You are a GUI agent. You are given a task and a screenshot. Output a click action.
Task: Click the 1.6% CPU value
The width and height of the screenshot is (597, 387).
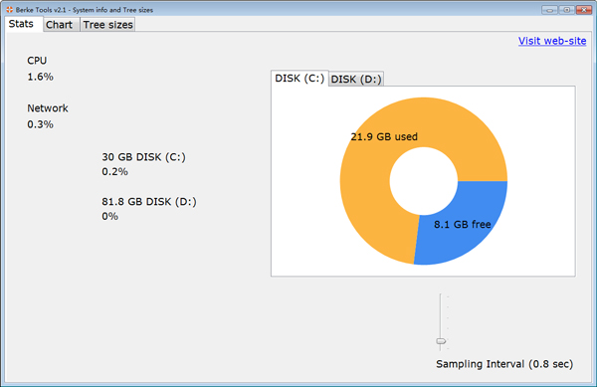[x=40, y=77]
